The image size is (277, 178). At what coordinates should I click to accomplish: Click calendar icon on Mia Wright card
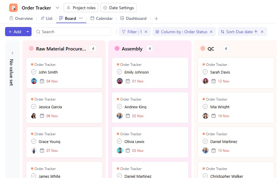tap(214, 116)
